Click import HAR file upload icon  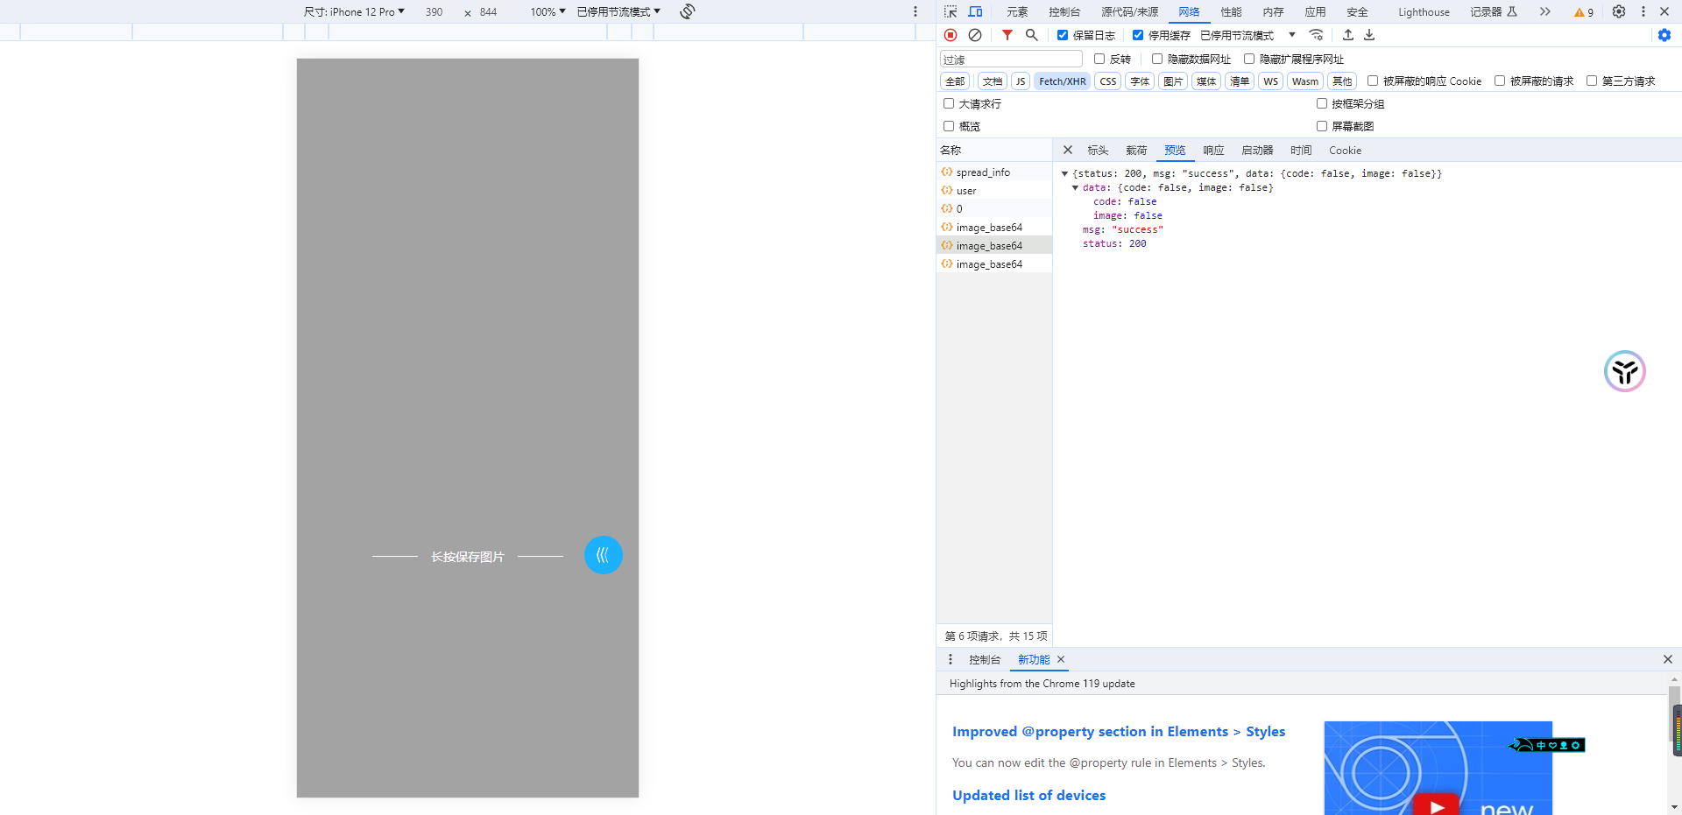(1348, 35)
